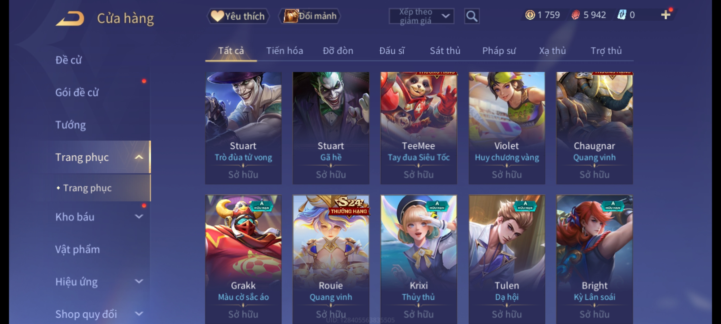The width and height of the screenshot is (721, 324).
Task: Open the Xếp theo giảm giá dropdown
Action: pos(421,16)
